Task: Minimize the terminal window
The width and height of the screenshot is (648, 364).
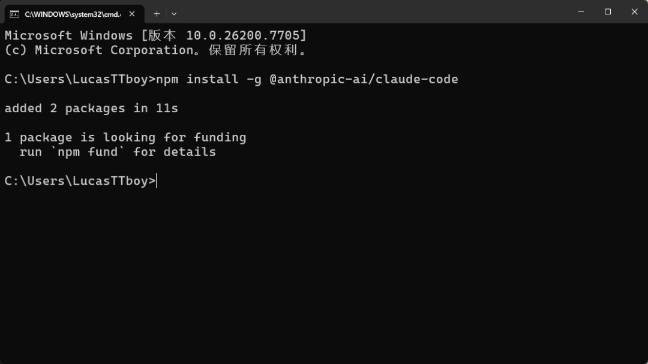Action: click(581, 11)
